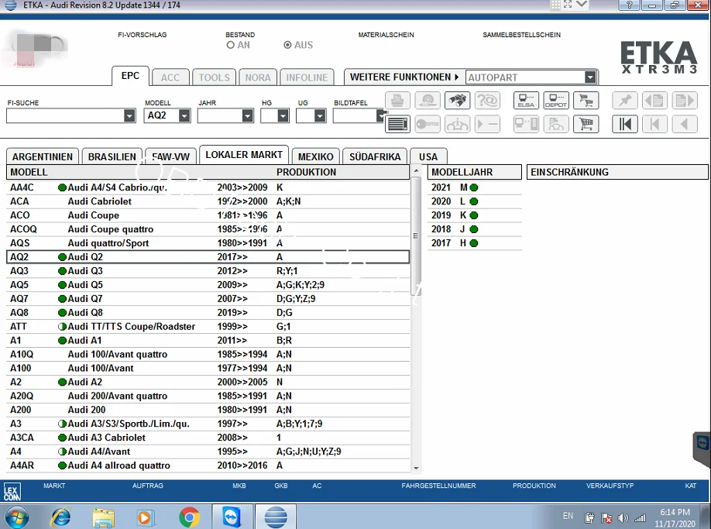Select the SÜDAFRIKA market tab

375,156
